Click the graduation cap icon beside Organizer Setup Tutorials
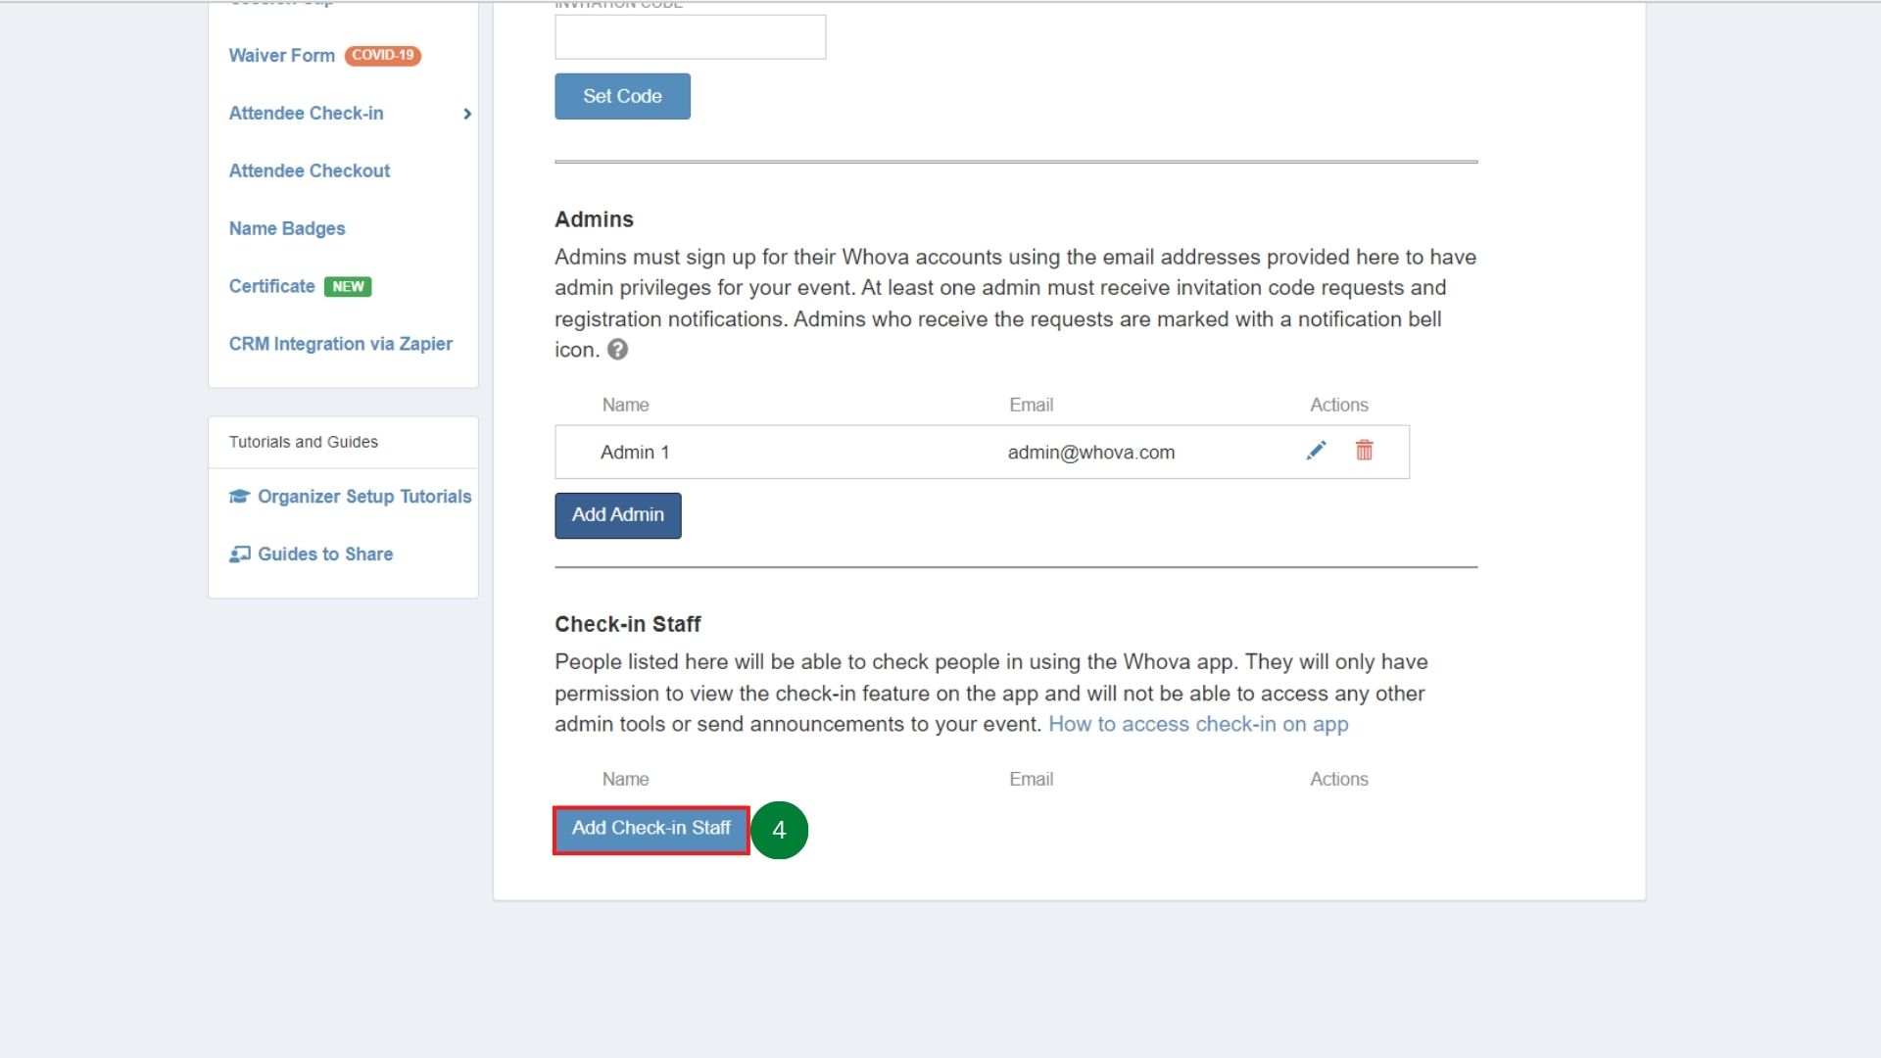 coord(240,497)
